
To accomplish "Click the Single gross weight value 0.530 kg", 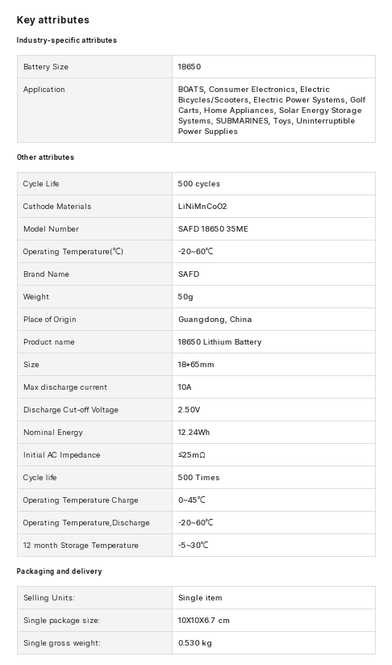I will click(x=195, y=643).
